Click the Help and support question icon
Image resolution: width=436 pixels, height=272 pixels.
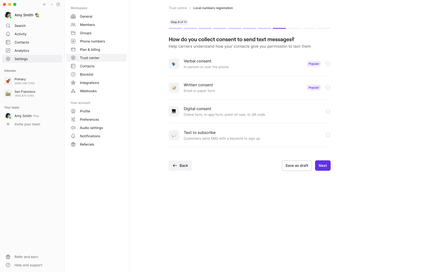(x=8, y=265)
